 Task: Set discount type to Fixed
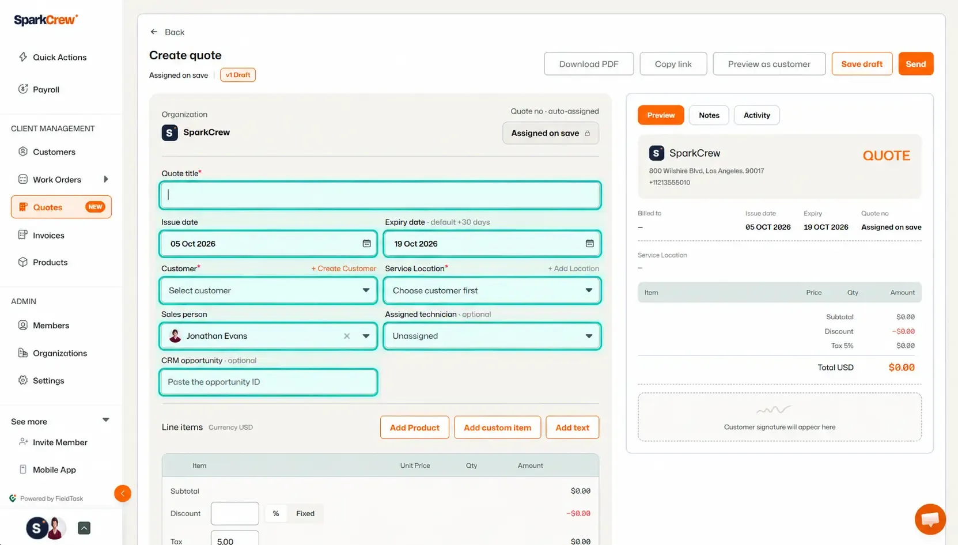[305, 513]
